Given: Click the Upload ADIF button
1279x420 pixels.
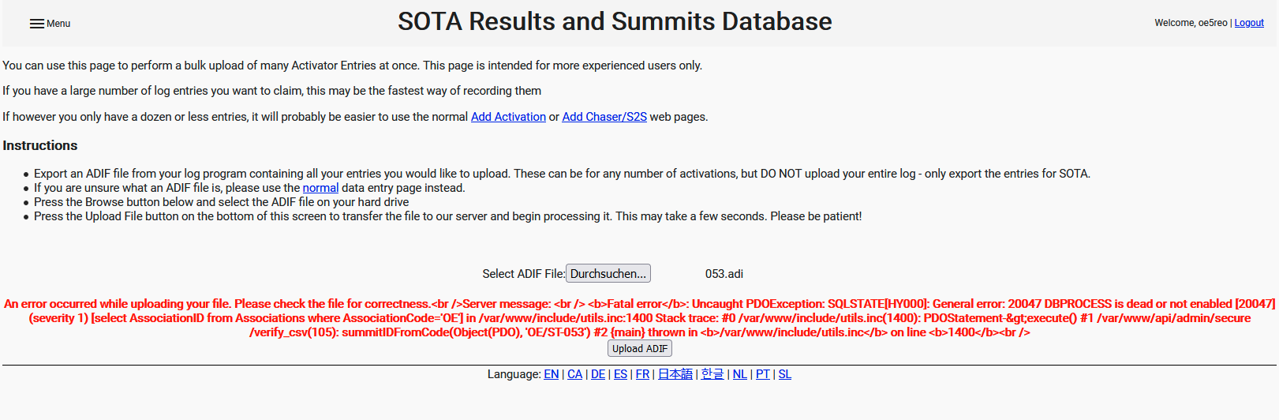Looking at the screenshot, I should 640,348.
